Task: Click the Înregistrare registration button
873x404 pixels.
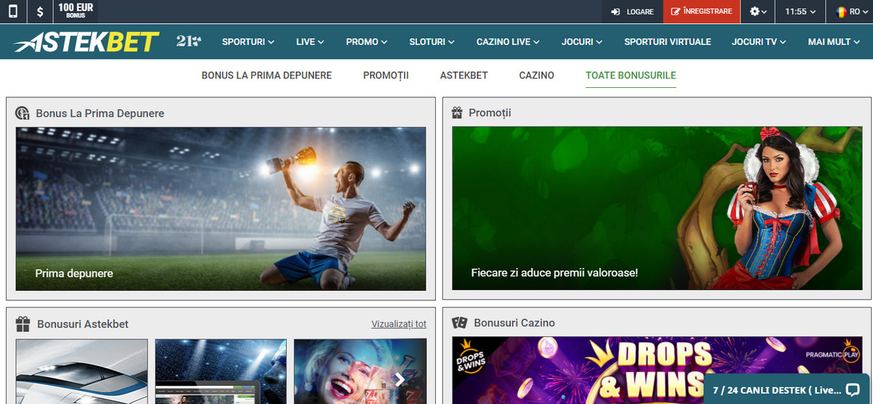Action: 701,12
